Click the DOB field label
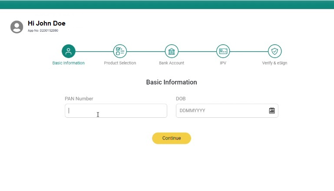 point(181,99)
